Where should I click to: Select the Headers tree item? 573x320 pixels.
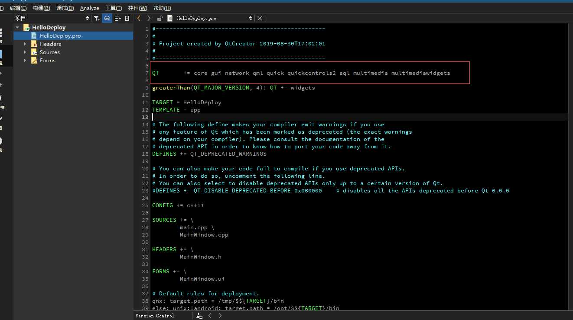pyautogui.click(x=50, y=44)
